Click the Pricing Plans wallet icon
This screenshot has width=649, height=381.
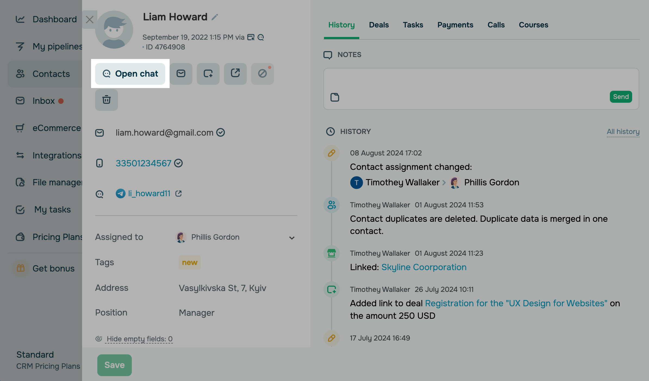pos(20,237)
